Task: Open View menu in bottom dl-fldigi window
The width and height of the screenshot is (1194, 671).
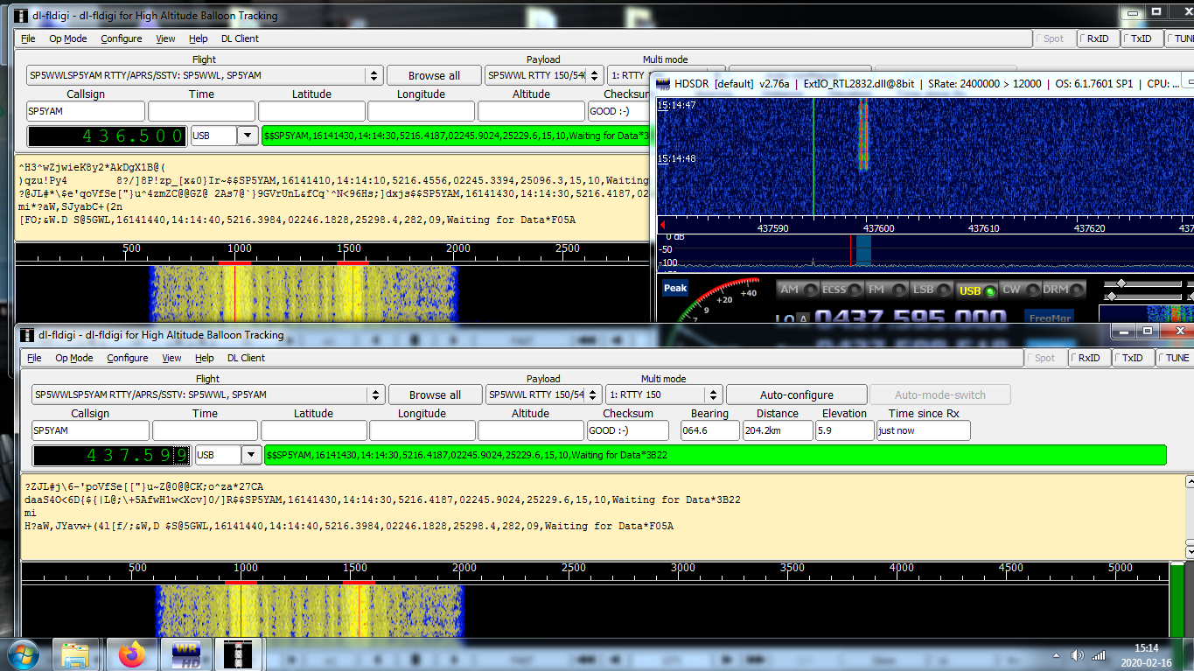Action: tap(171, 358)
